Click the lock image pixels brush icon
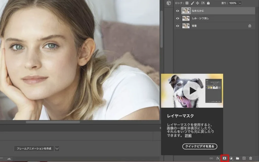This screenshot has width=259, height=162. tap(192, 3)
